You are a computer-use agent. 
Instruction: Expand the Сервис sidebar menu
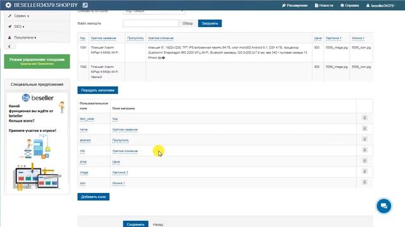tap(37, 16)
